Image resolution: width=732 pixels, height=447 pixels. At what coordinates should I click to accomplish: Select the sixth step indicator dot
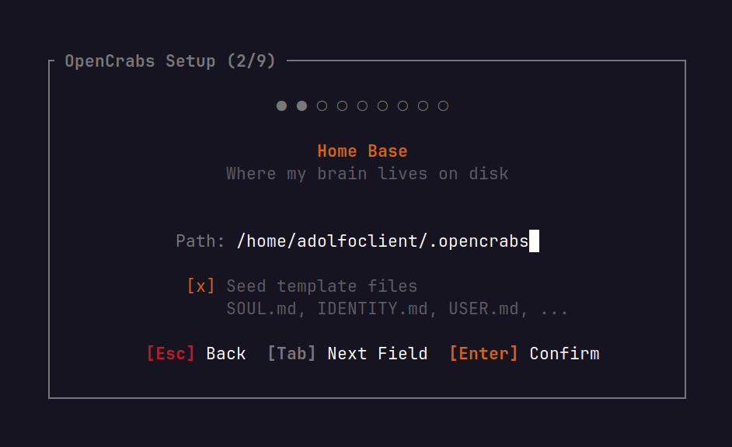click(382, 106)
